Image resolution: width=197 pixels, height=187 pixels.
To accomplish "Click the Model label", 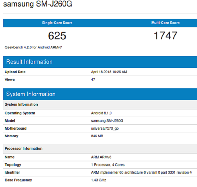I will (x=10, y=121).
